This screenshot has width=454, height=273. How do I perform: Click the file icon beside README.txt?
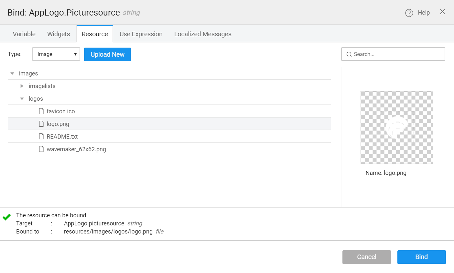(41, 136)
